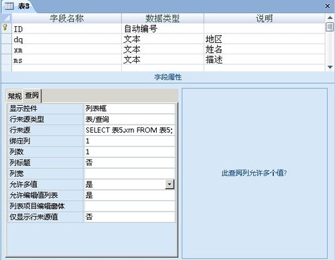Click the 文本 data type of ms row
This screenshot has width=335, height=260.
tap(163, 60)
